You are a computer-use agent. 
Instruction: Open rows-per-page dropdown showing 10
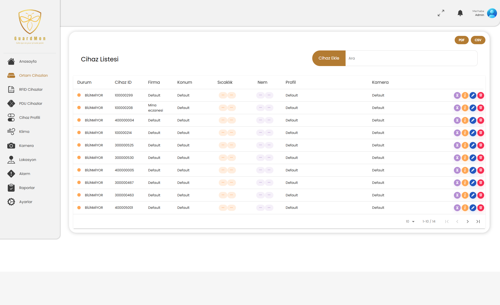point(410,222)
